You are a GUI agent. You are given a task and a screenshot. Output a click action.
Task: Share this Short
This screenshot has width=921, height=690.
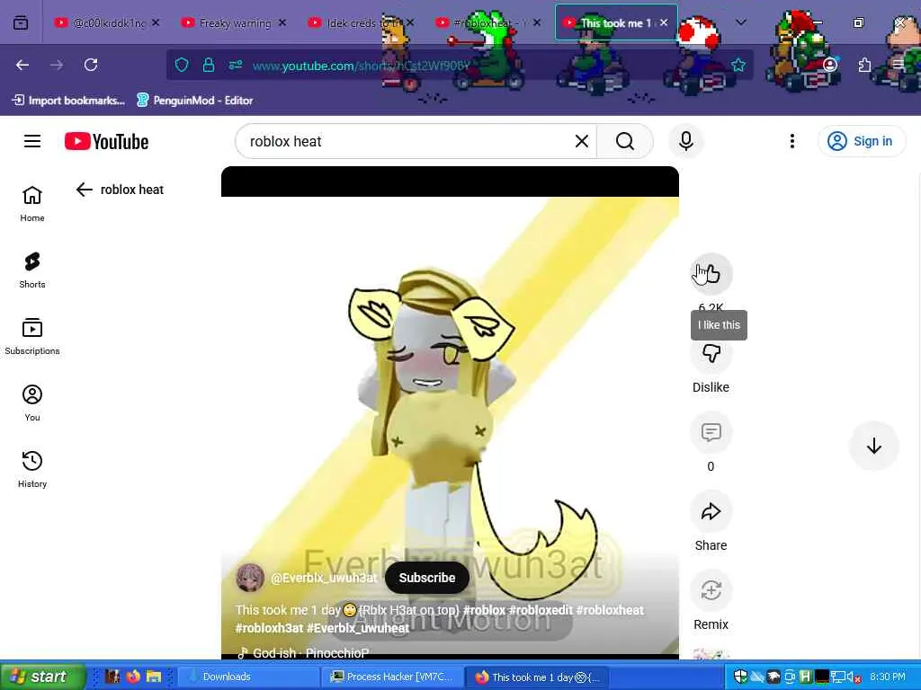[x=711, y=511]
